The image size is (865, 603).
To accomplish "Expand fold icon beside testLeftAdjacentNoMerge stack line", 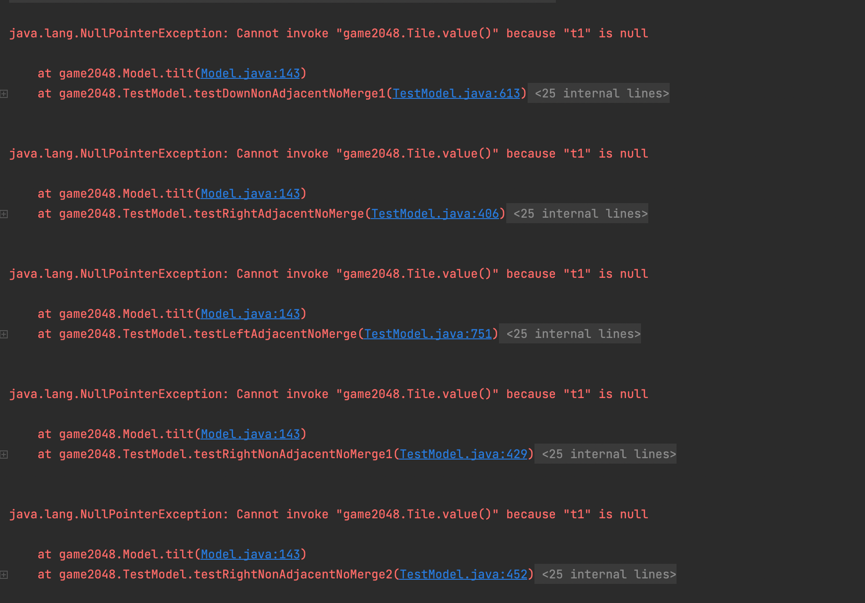I will coord(4,334).
